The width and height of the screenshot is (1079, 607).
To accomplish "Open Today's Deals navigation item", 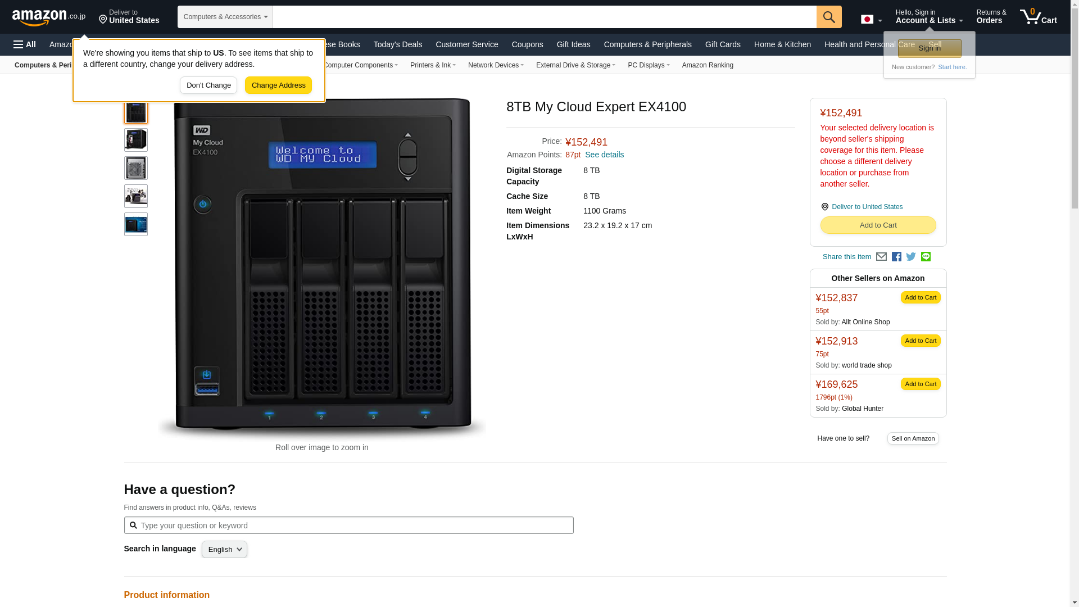I will coord(397,44).
